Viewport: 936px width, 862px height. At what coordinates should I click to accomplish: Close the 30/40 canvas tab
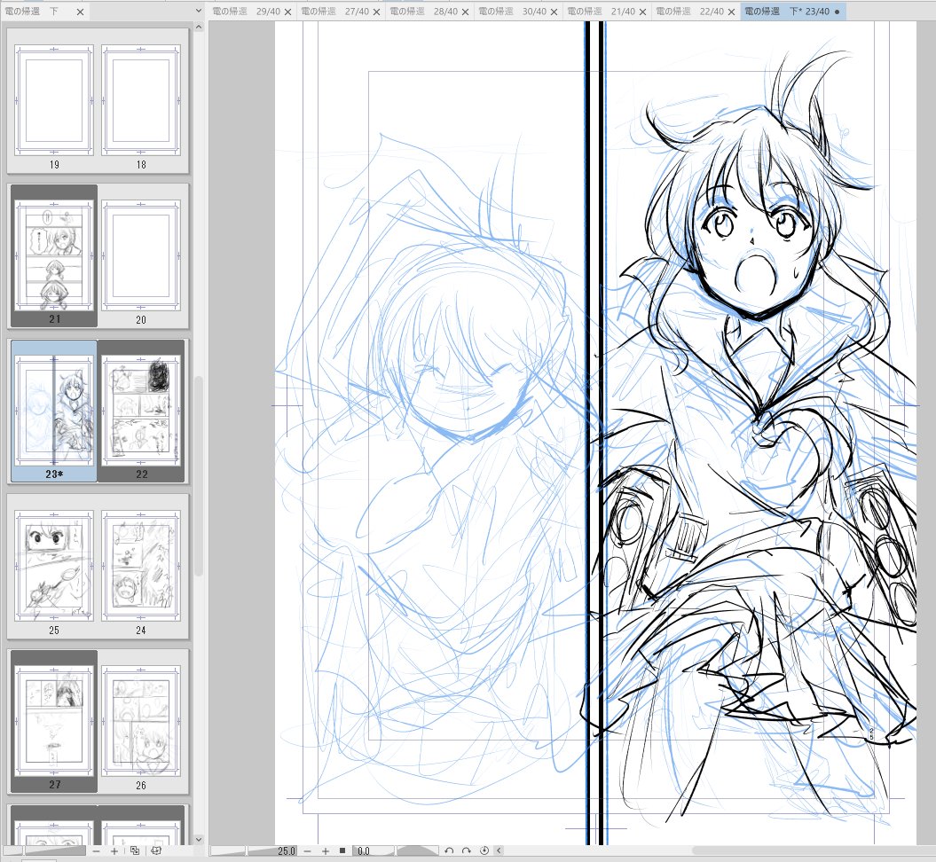pos(554,12)
